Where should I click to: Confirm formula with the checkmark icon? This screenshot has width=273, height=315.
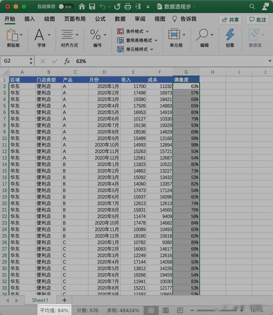point(55,61)
